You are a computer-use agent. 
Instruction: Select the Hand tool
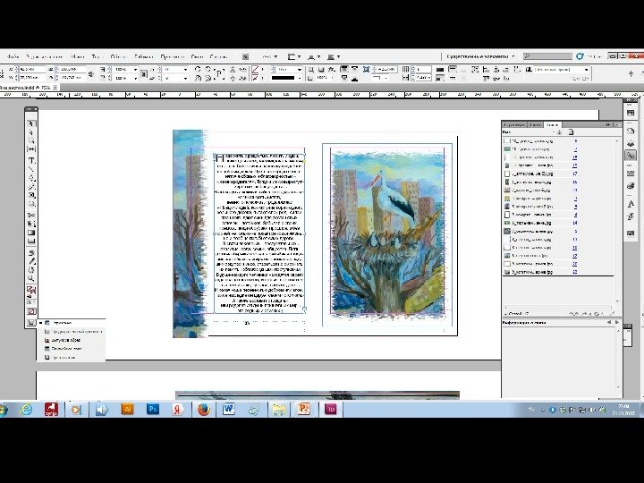[31, 270]
